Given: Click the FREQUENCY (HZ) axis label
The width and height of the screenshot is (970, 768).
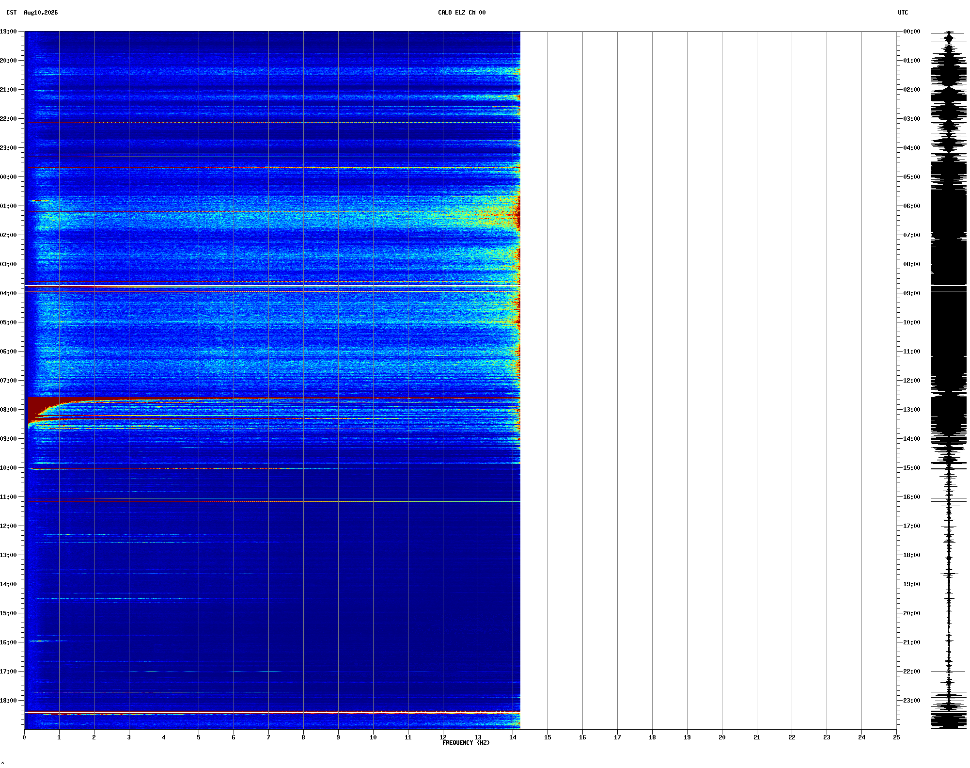Looking at the screenshot, I should click(466, 743).
